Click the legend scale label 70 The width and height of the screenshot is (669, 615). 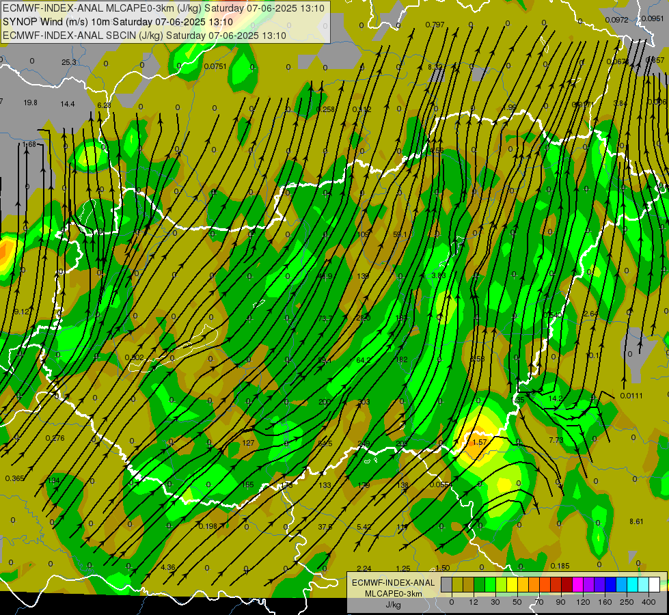539,602
